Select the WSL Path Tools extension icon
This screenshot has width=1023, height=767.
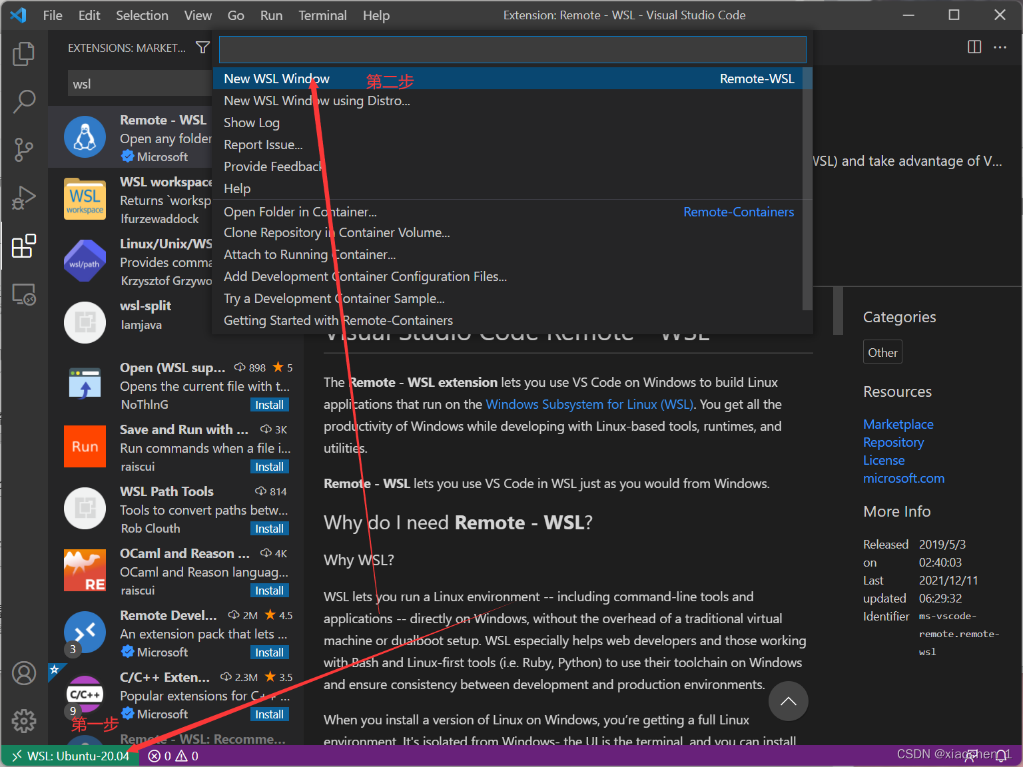(x=85, y=508)
